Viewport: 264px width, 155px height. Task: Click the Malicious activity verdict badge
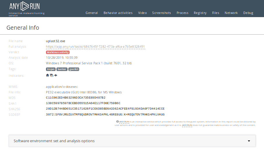(58, 52)
